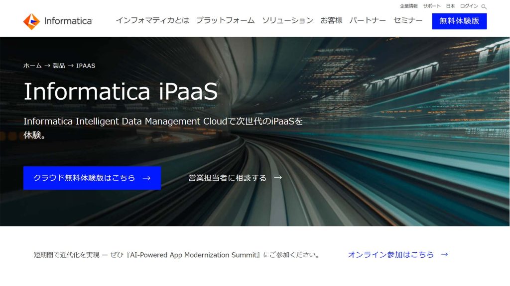This screenshot has height=286, width=510.
Task: Click the Informatica flame logo
Action: [x=31, y=21]
